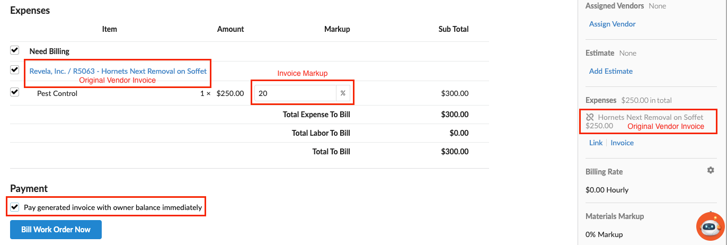
Task: Focus the markup percentage input showing 20
Action: (x=295, y=93)
